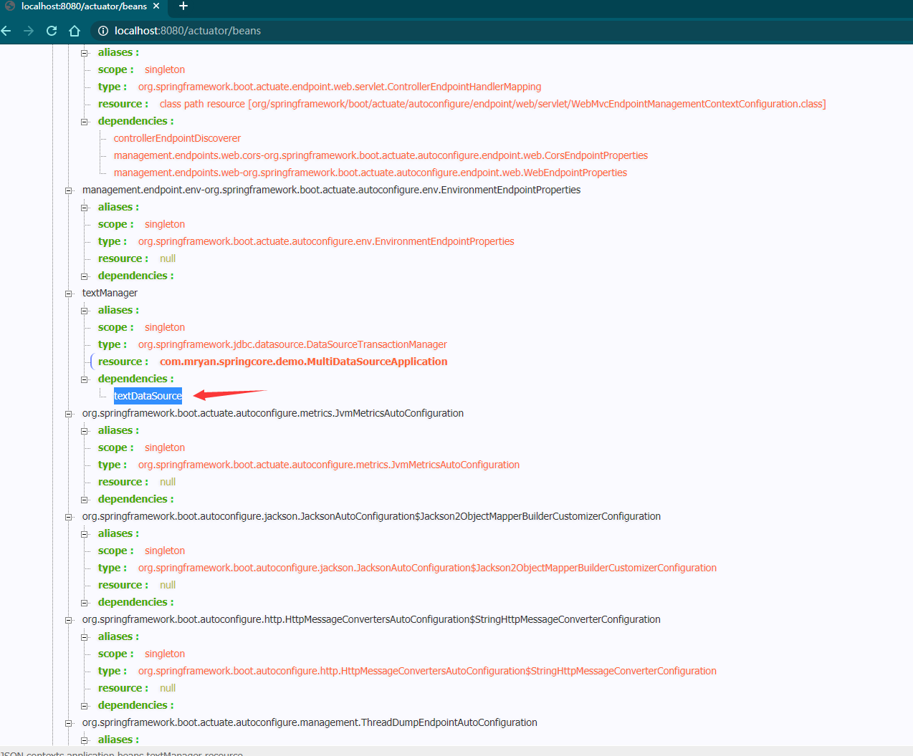Collapse the ThreadDumpEndpointAutoConfiguration node
This screenshot has height=756, width=913.
coord(69,723)
